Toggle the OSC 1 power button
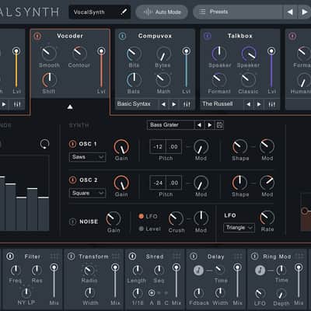Screen dimensions: 311x311 [x=72, y=144]
